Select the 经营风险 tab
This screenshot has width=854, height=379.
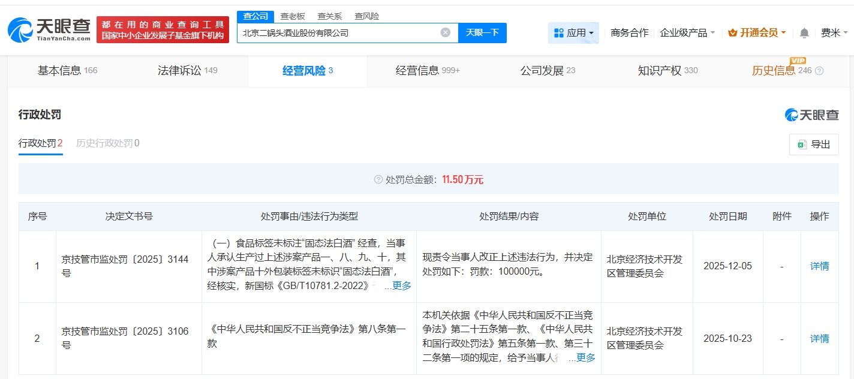308,71
